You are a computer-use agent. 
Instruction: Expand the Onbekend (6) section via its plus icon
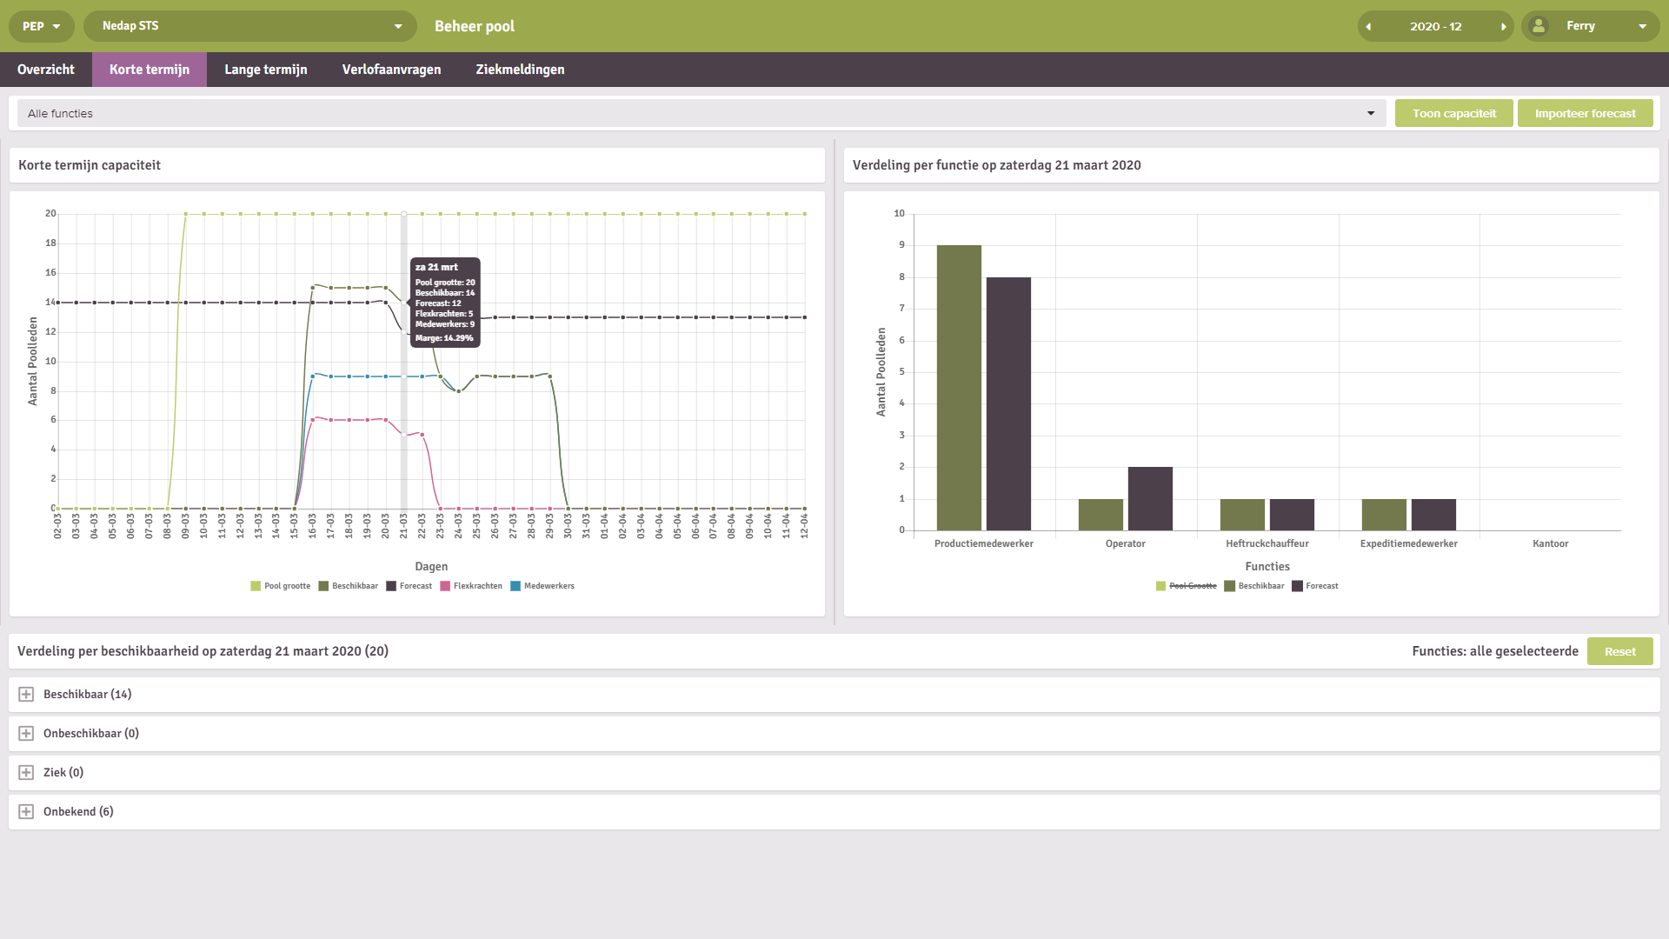(26, 811)
